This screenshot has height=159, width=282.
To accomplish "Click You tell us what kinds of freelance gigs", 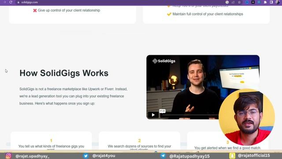I will (x=51, y=146).
